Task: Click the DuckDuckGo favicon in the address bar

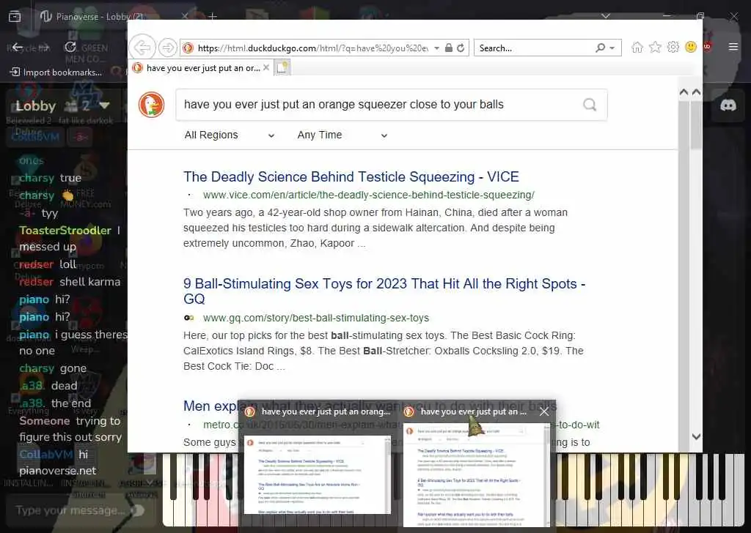Action: pyautogui.click(x=188, y=48)
